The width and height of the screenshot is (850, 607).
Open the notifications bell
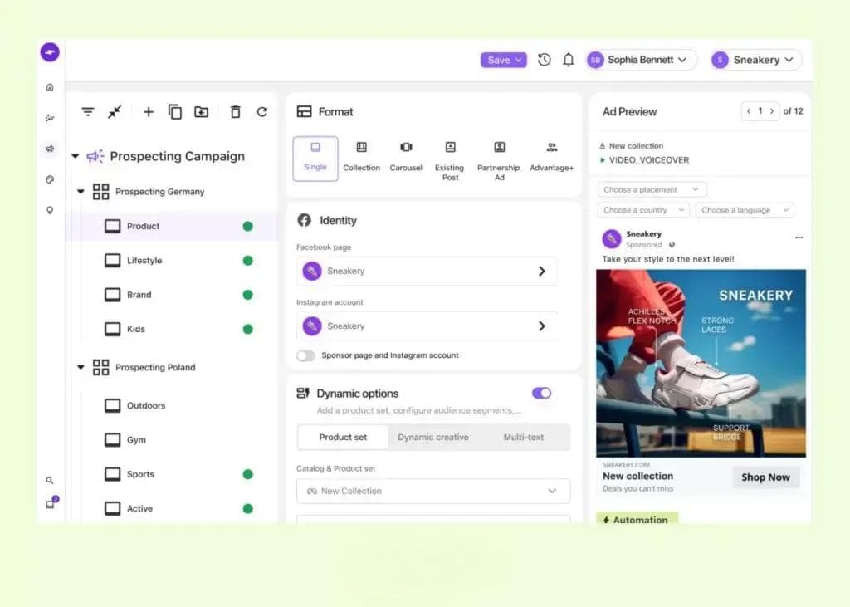pos(568,60)
